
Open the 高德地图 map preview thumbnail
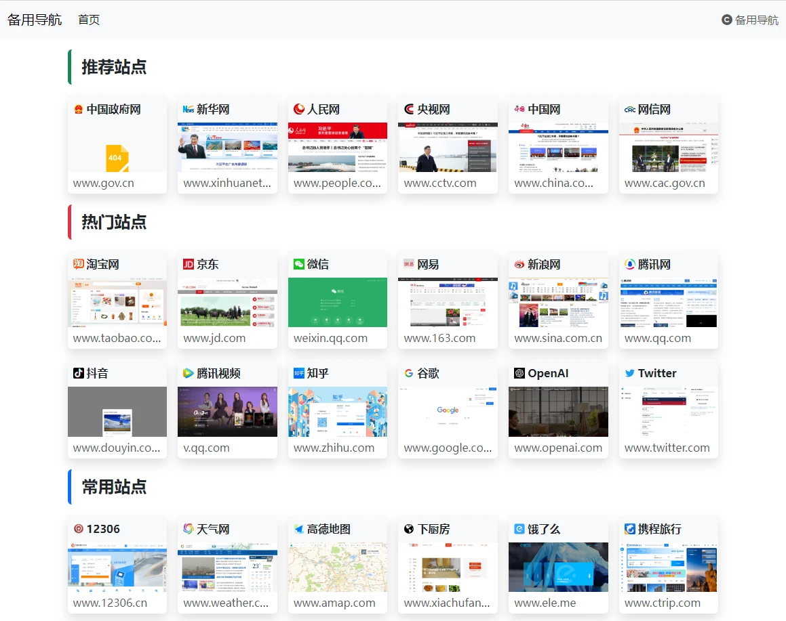(x=338, y=567)
